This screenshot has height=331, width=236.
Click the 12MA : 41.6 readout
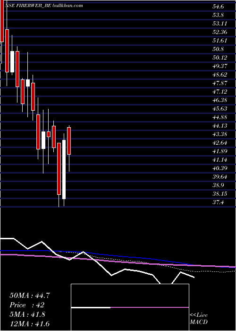tap(30, 323)
